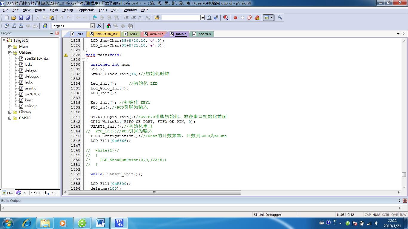Screen dimensions: 408x229
Task: Click the editor's horizontal scrollbar thumb
Action: tap(154, 193)
